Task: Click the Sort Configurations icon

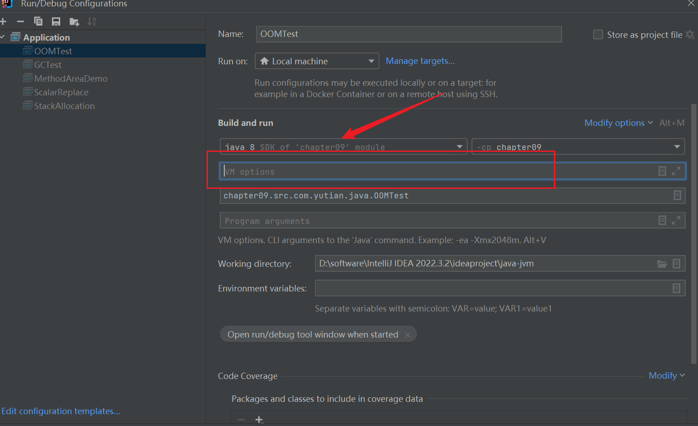Action: (x=92, y=21)
